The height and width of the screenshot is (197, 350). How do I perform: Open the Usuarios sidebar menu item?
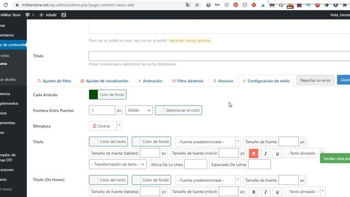point(3,113)
